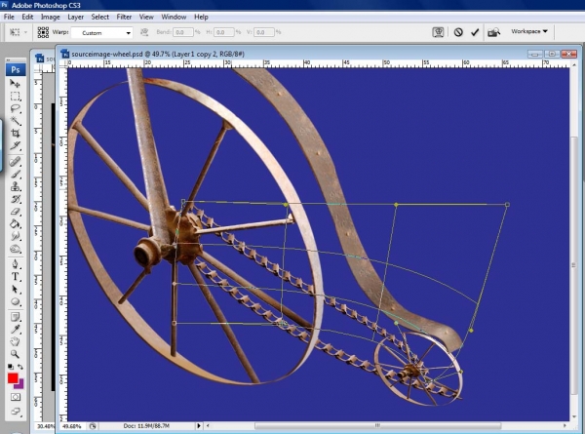Screen dimensions: 585x434
Task: Select the Crop tool
Action: [x=15, y=134]
